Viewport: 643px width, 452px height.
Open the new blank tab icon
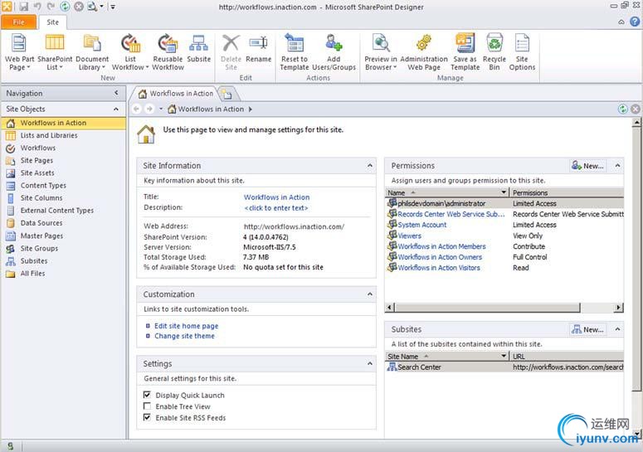(x=227, y=95)
